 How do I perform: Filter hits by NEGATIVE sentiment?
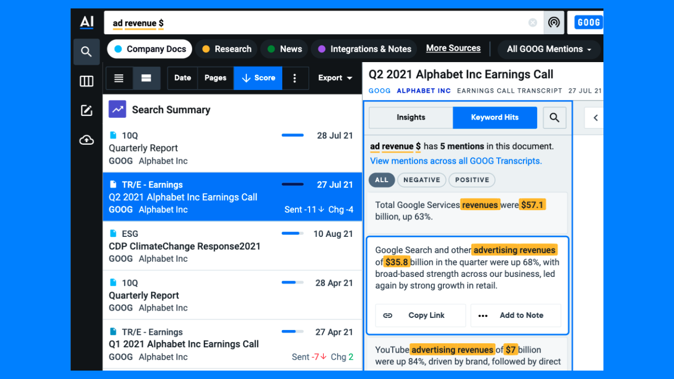422,180
